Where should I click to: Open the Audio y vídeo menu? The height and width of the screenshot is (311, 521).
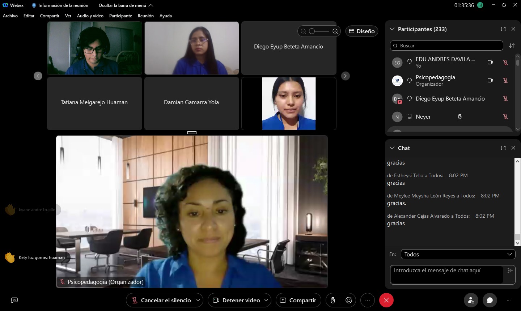coord(90,16)
